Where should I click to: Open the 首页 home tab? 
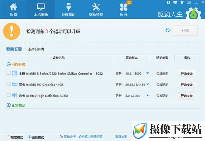[13, 10]
